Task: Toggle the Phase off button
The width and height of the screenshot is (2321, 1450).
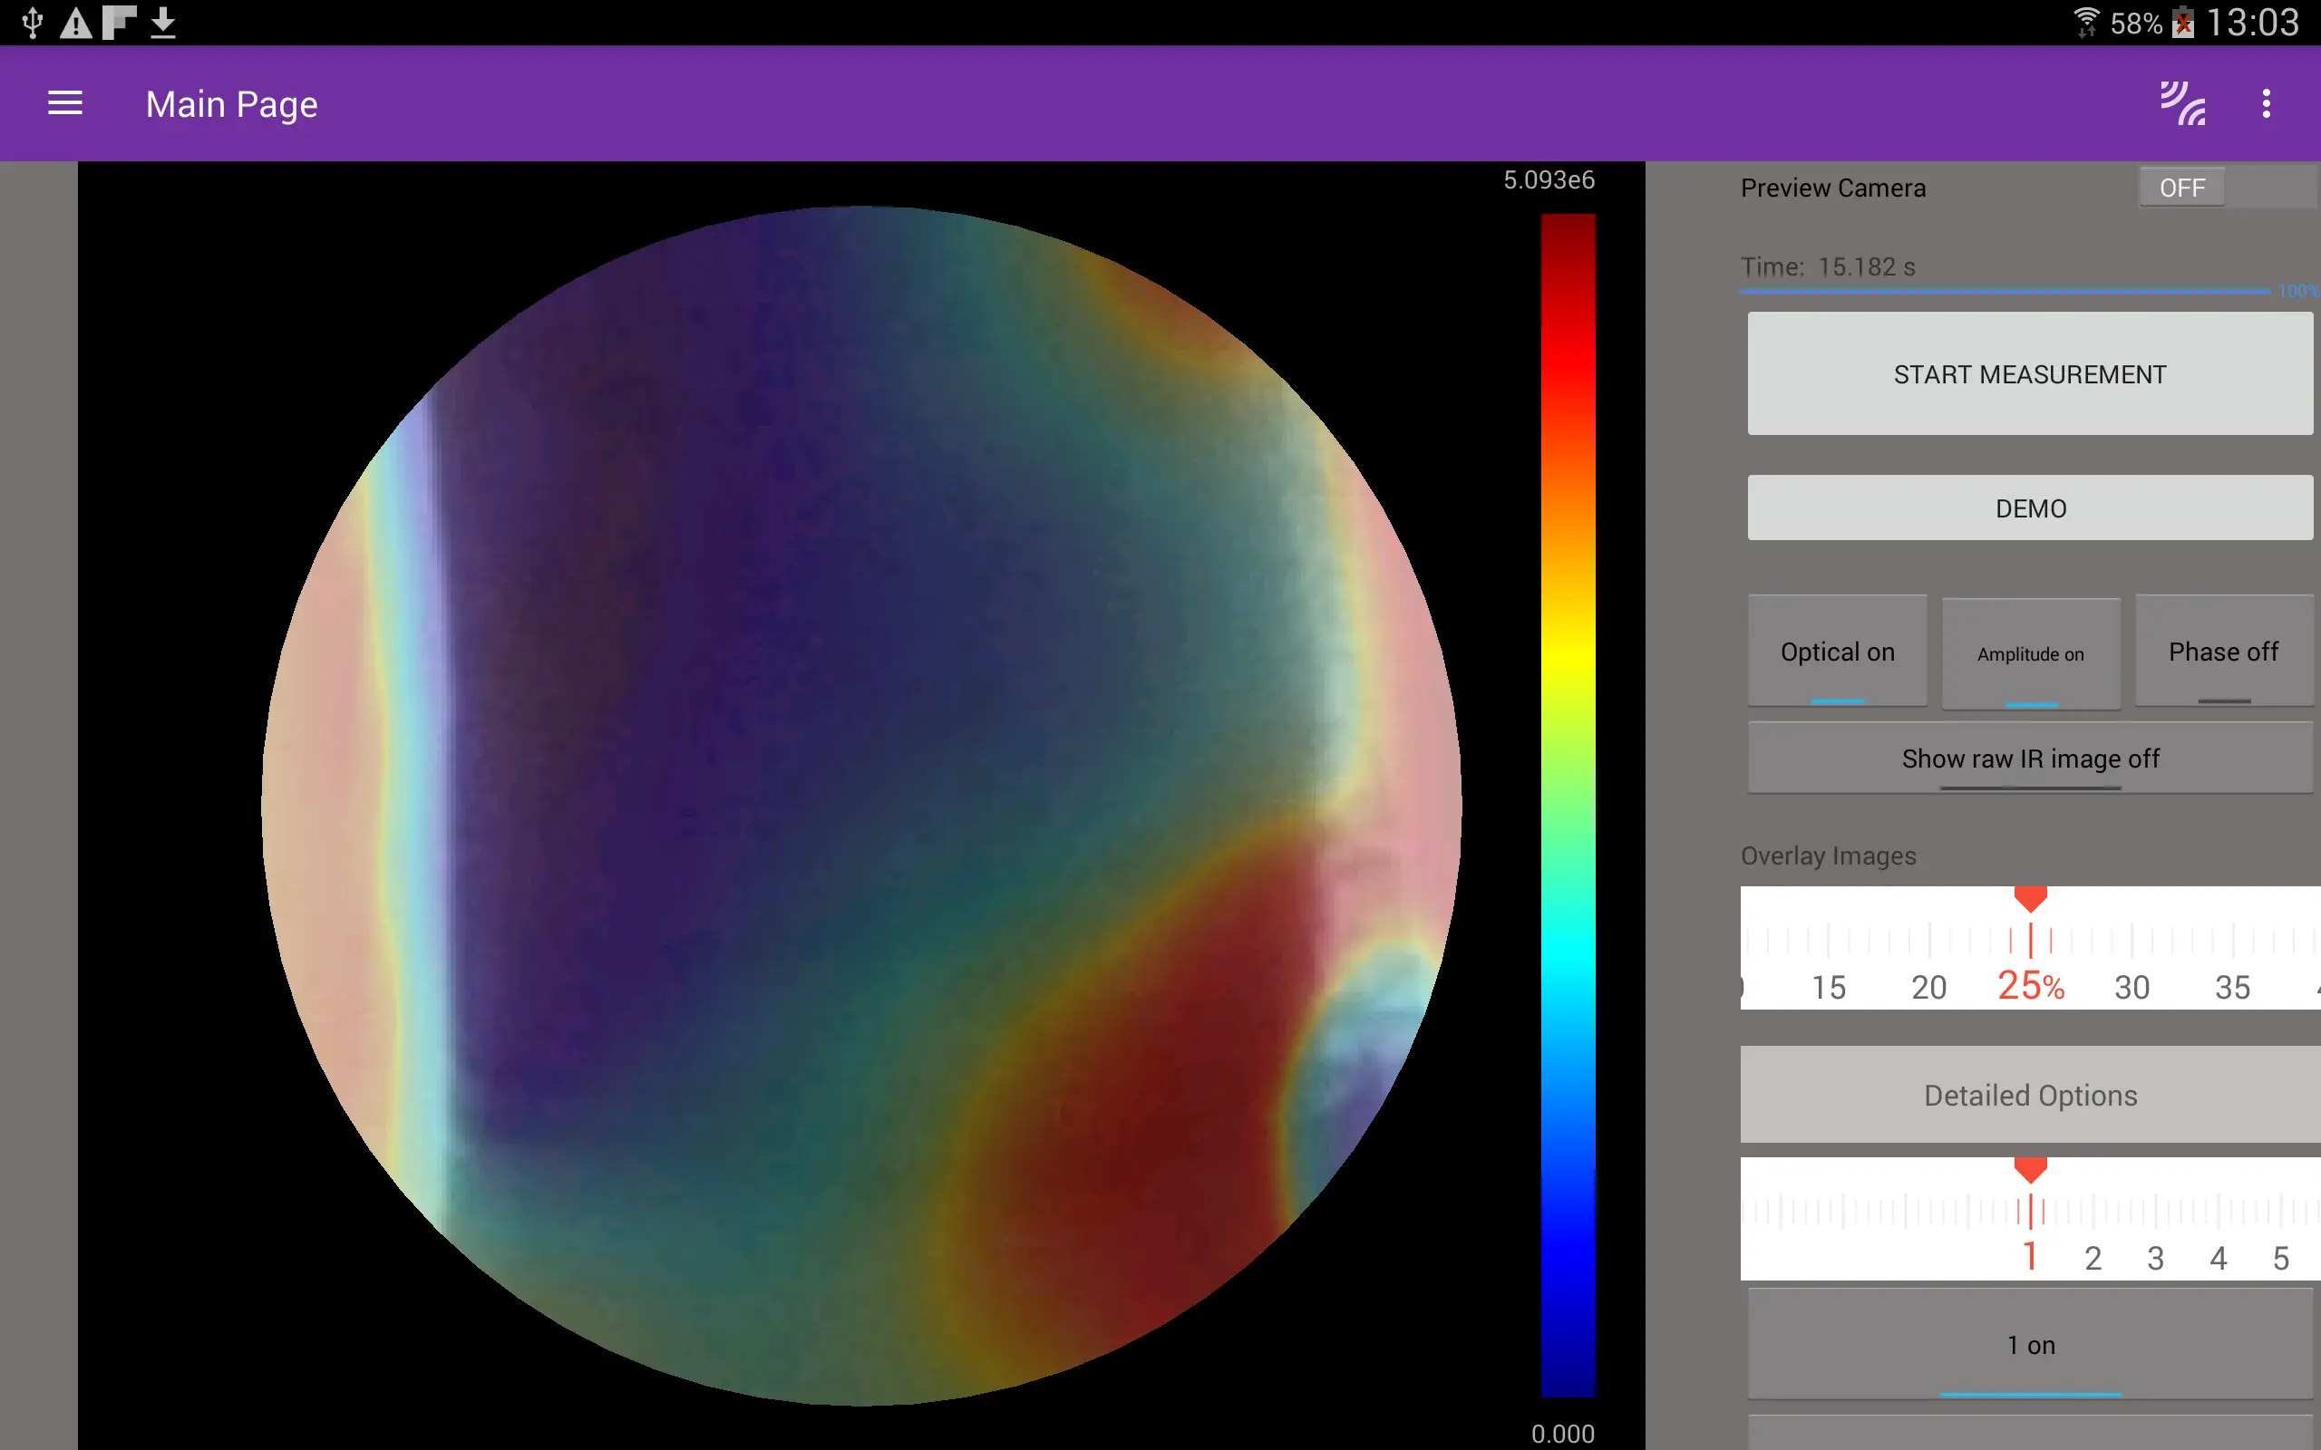Action: [x=2223, y=652]
